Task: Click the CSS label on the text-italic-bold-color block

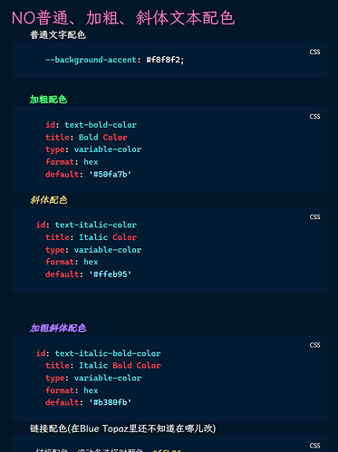Action: [314, 345]
